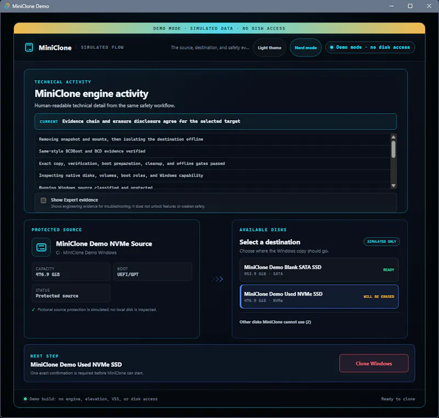Click the Status Protected source tile
The image size is (439, 418).
pos(71,293)
